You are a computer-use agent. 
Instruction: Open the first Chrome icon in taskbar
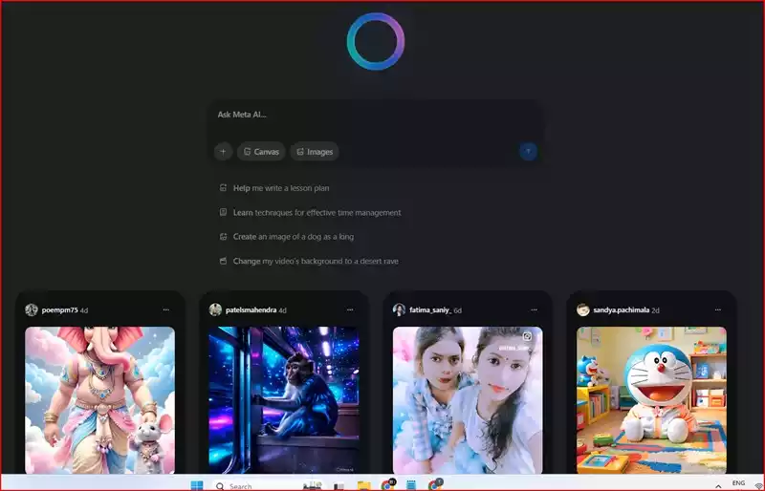388,484
